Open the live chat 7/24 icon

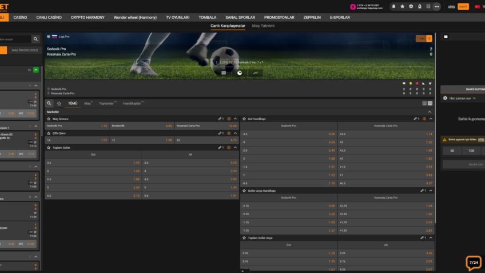(x=473, y=263)
